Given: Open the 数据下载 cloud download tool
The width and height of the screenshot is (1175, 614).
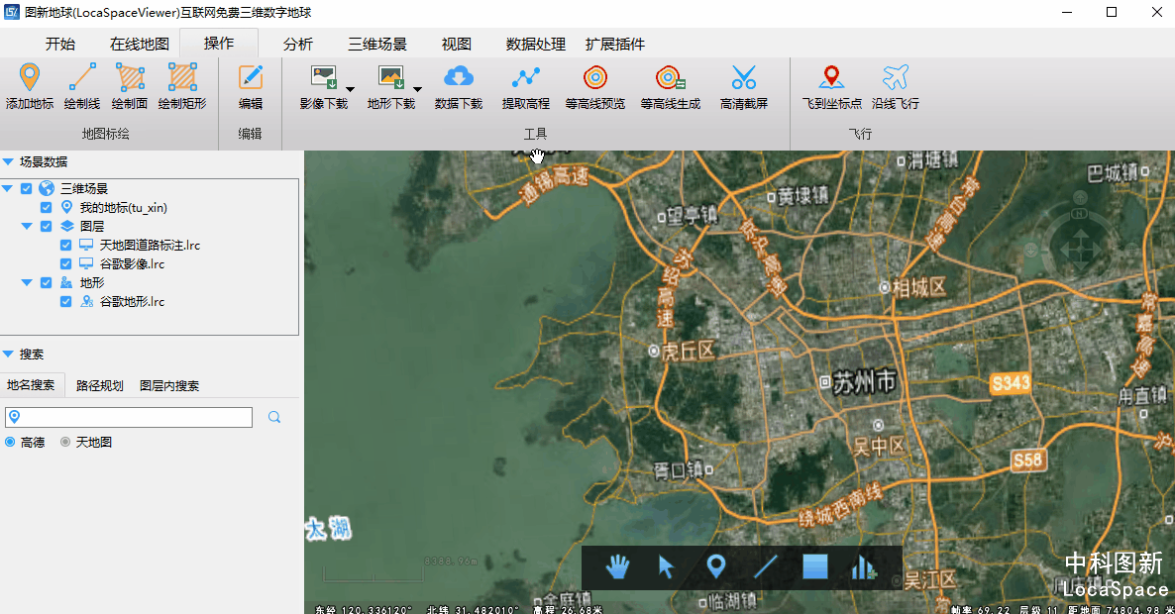Looking at the screenshot, I should tap(459, 86).
